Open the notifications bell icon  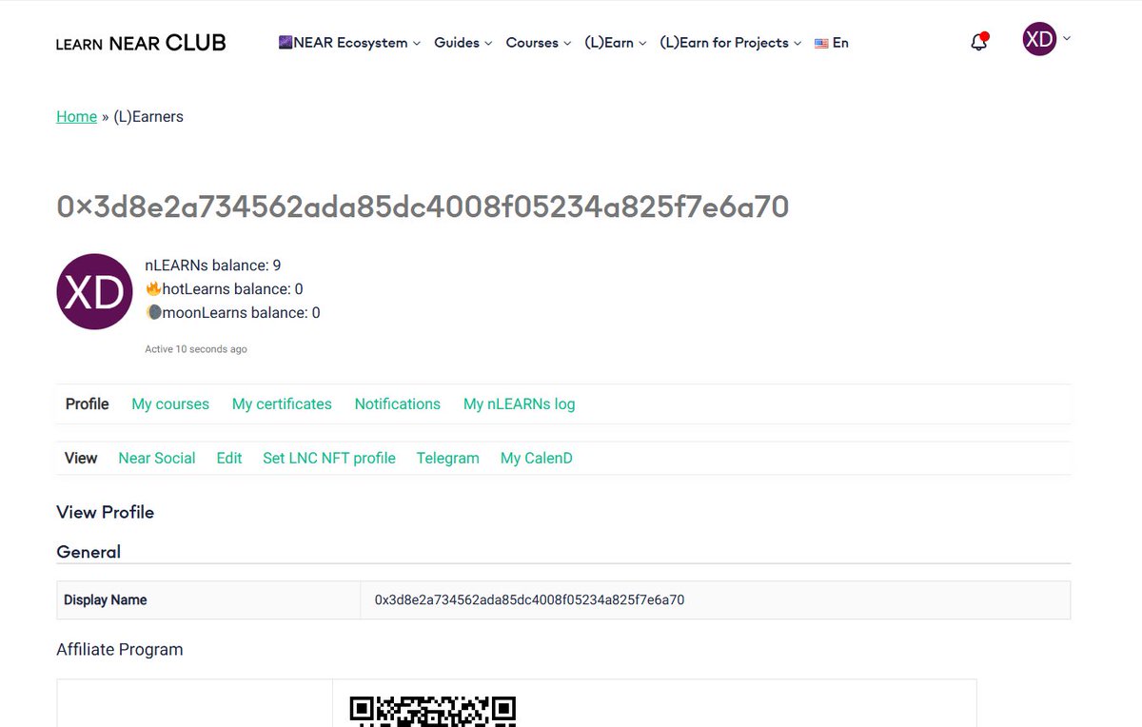978,41
